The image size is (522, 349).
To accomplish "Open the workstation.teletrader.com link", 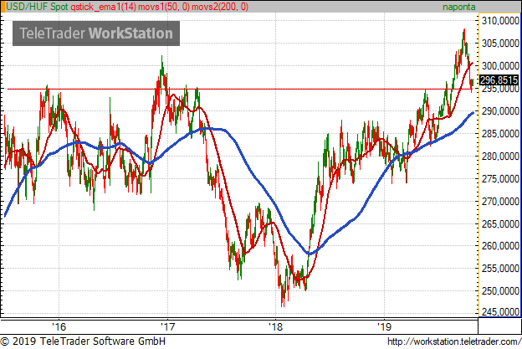I will (454, 341).
